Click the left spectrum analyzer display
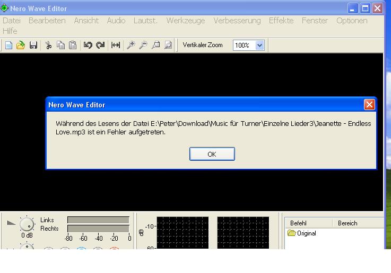 click(183, 232)
